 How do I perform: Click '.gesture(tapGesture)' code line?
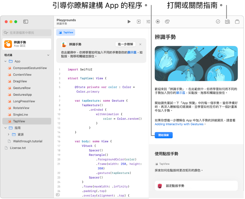[113, 173]
